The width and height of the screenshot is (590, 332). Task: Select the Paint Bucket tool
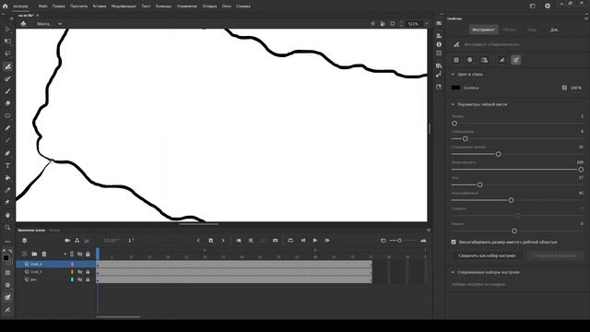tap(7, 178)
